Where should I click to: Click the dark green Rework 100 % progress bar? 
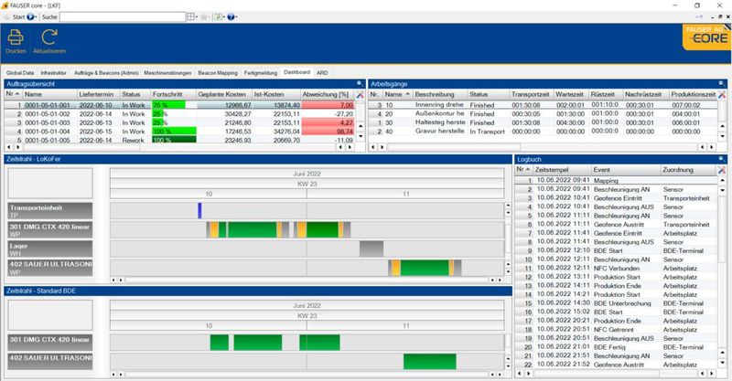pos(174,140)
